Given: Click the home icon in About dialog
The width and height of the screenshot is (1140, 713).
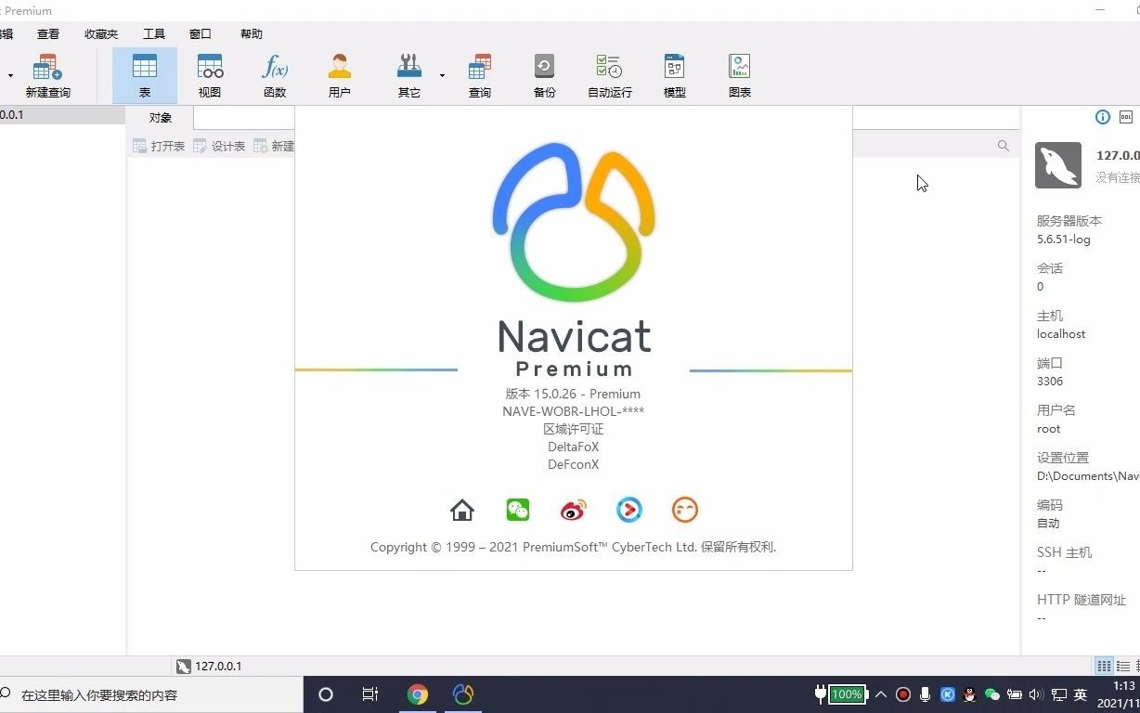Looking at the screenshot, I should (x=461, y=509).
